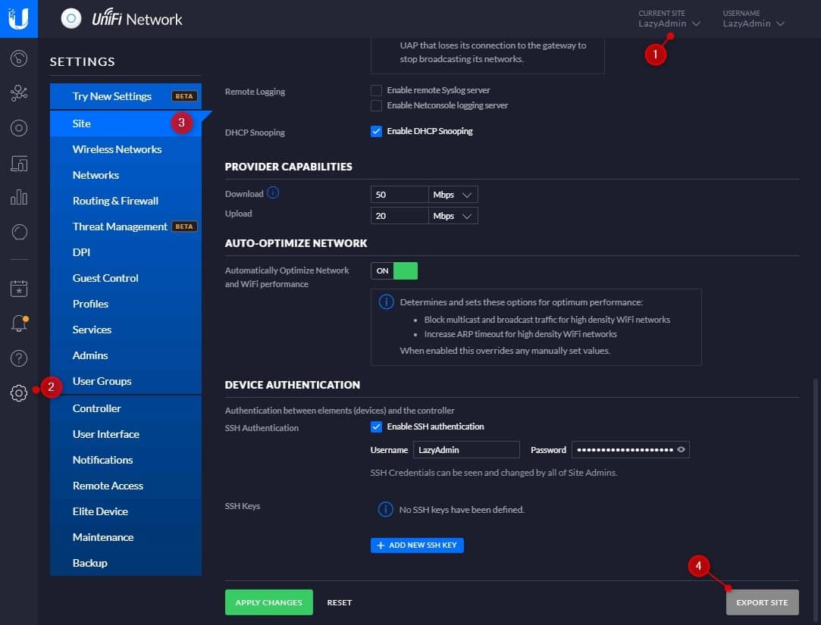Image resolution: width=821 pixels, height=625 pixels.
Task: Open the Dashboard gauge icon in sidebar
Action: pos(19,58)
